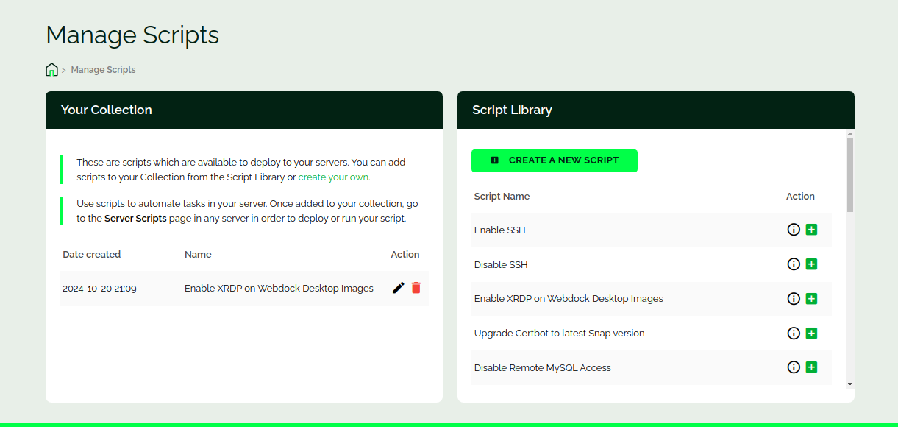Add library Enable XRDP script to collection
The image size is (898, 427).
[x=811, y=299]
